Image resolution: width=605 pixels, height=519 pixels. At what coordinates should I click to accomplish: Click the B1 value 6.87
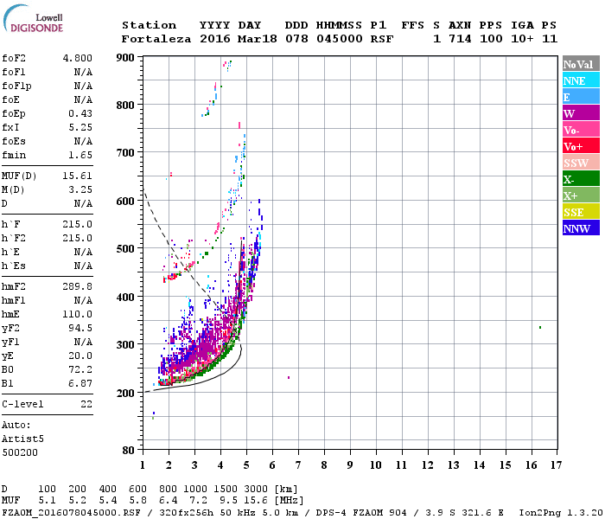[x=80, y=383]
